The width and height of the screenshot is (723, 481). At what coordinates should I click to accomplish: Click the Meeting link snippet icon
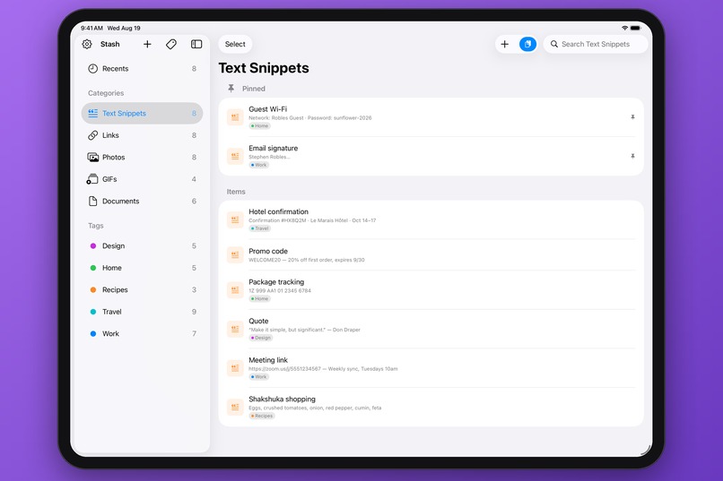(235, 368)
